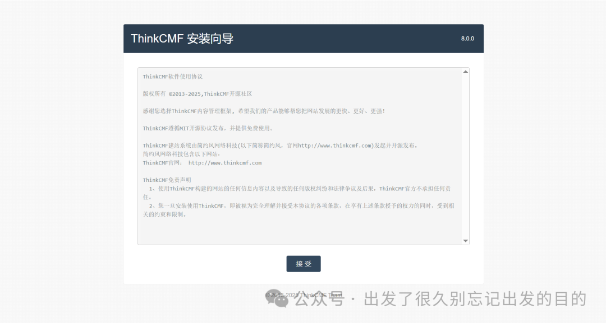The height and width of the screenshot is (323, 606).
Task: Click the ThinkCMF建站系统 origin statement line
Action: point(281,146)
